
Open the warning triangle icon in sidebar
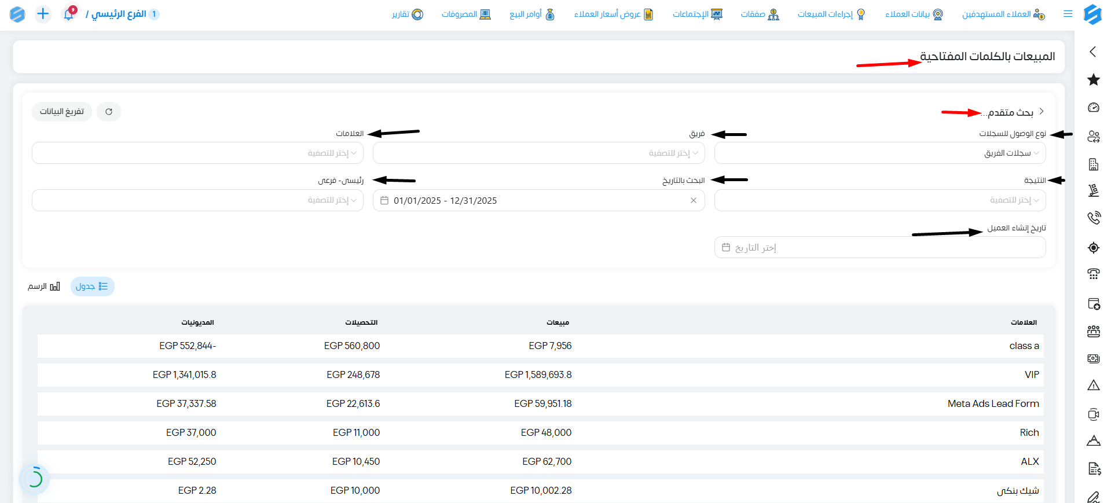coord(1093,385)
